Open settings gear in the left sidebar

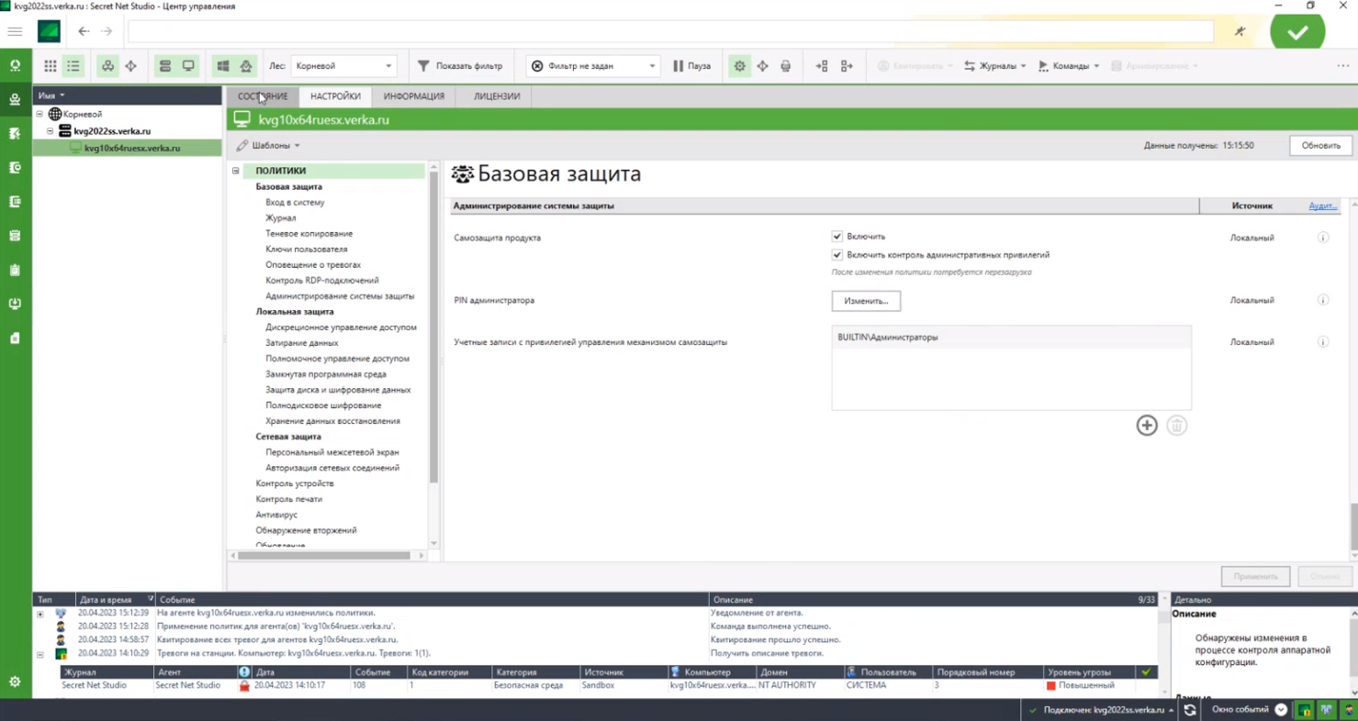click(15, 682)
